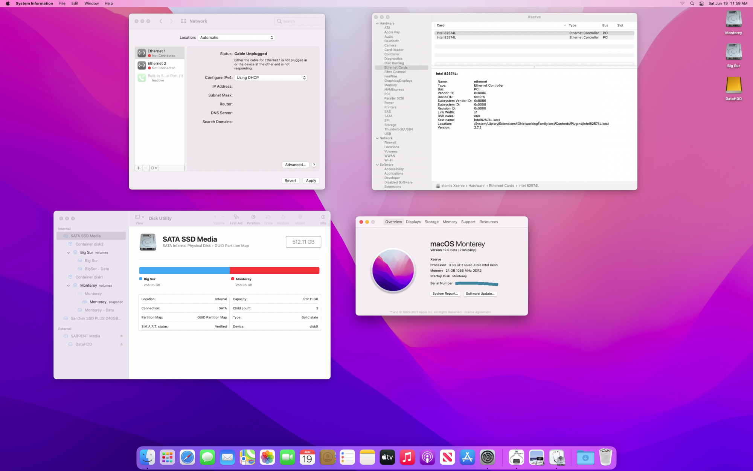Expand the Monterey volumes in Disk Utility
Screen dimensions: 753x471
coord(68,285)
